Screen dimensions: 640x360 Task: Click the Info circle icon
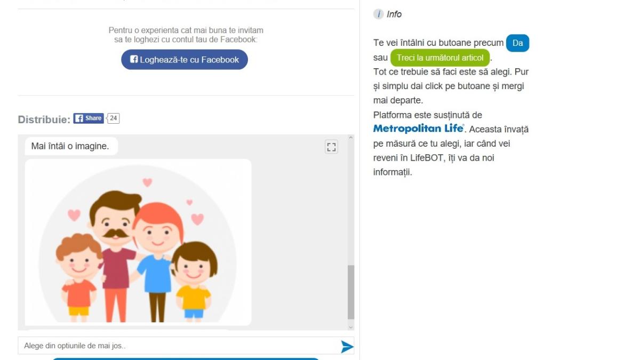[378, 14]
